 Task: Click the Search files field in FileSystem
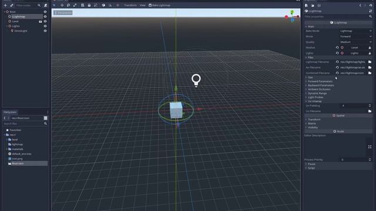[x=25, y=124]
